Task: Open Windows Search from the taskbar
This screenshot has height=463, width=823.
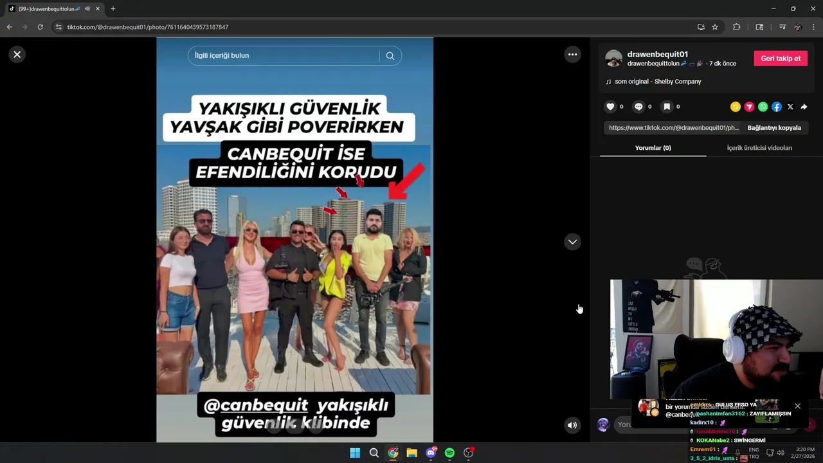Action: coord(374,453)
